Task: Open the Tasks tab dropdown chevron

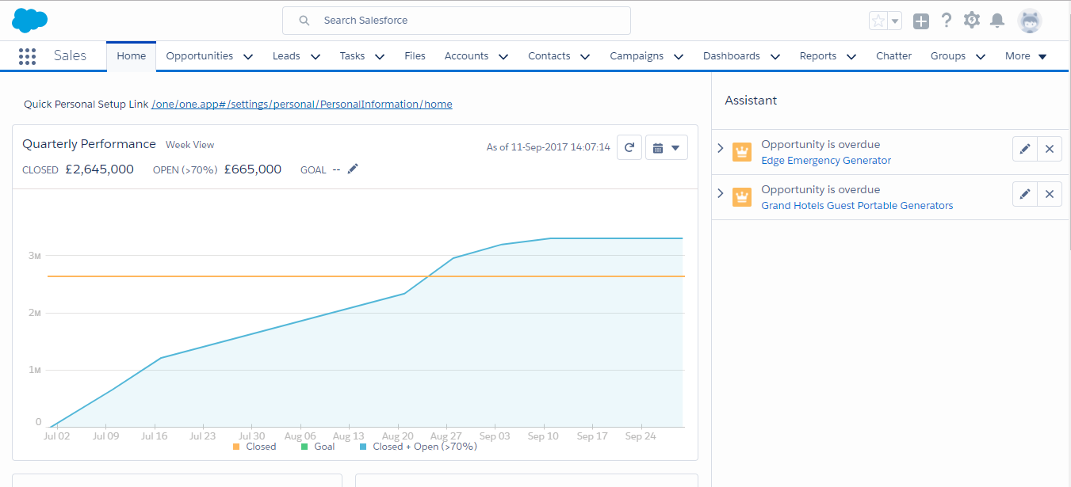Action: point(380,56)
